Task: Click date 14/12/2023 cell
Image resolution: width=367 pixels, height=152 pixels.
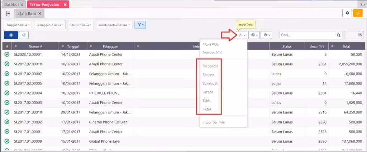Action: (71, 54)
